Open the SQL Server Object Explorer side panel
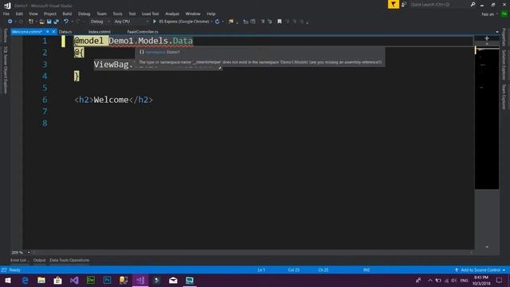510x287 pixels. (6, 69)
